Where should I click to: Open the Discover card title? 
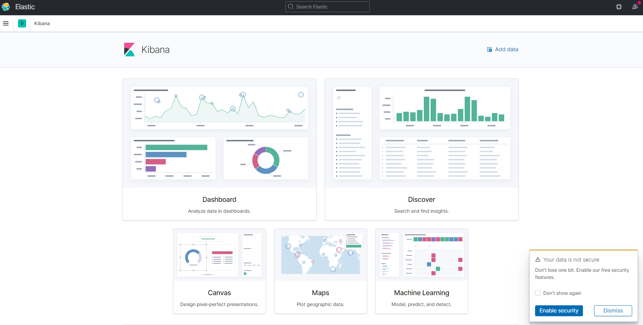(x=421, y=199)
